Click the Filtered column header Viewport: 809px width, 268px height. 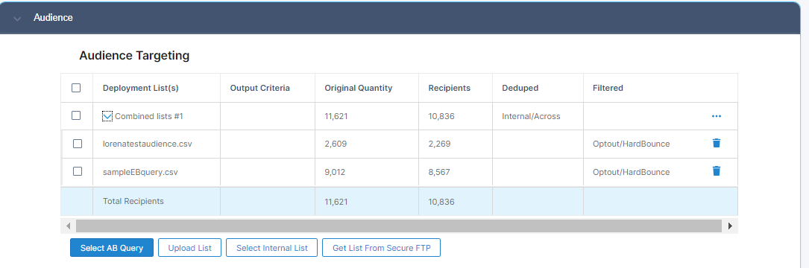coord(608,88)
